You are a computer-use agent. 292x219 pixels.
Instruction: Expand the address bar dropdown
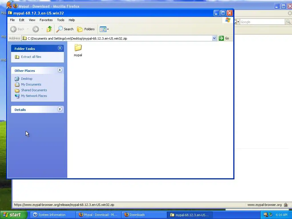214,38
